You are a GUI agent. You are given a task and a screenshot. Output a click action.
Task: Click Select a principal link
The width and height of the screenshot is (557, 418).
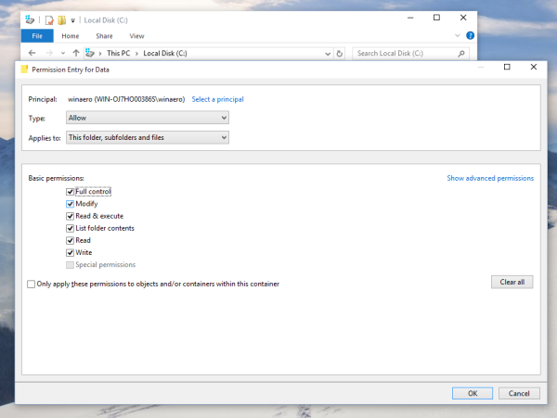click(x=218, y=99)
